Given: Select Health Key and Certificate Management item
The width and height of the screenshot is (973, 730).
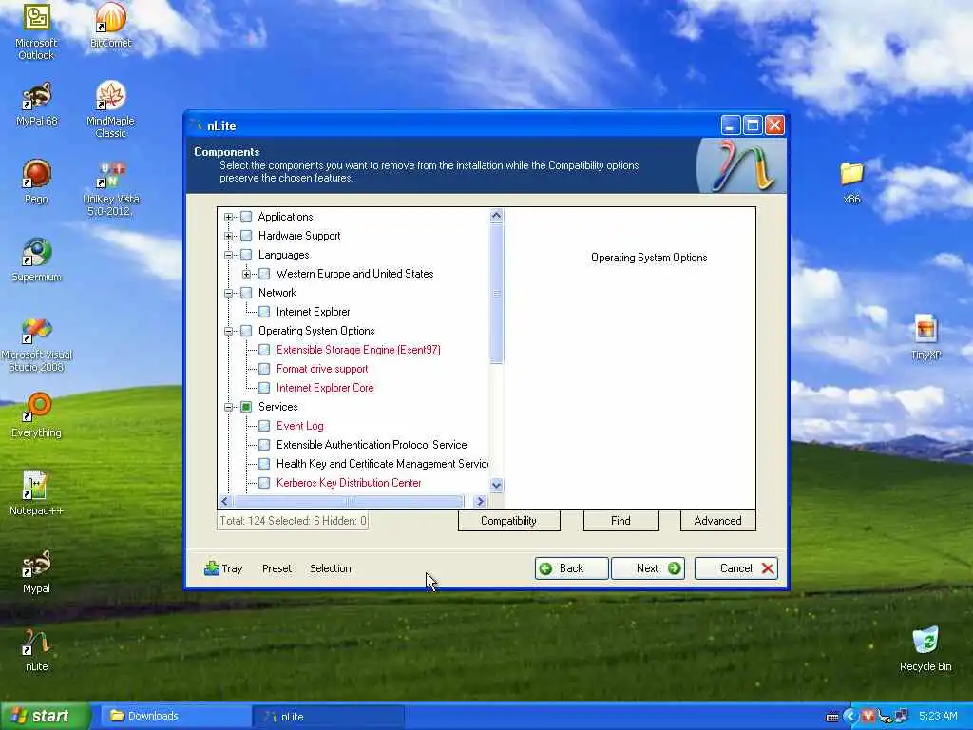Looking at the screenshot, I should (382, 464).
